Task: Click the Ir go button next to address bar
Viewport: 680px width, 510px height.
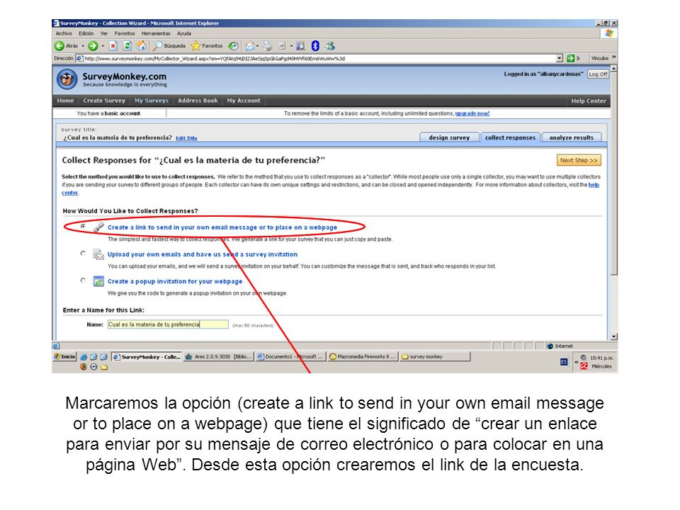Action: click(x=573, y=58)
